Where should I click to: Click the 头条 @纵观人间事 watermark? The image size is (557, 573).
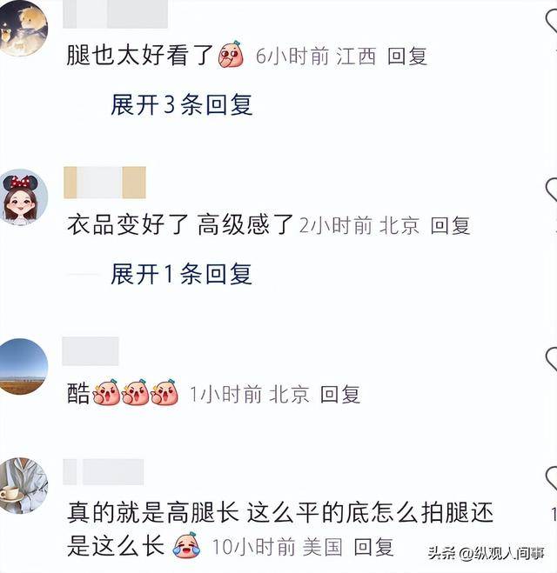pos(486,553)
